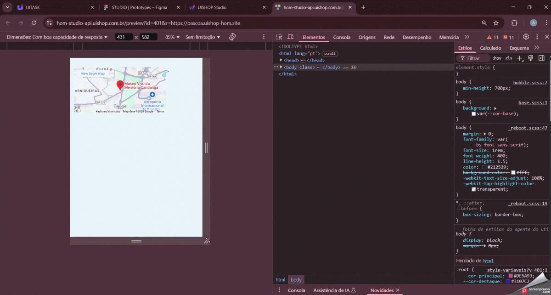
Task: Toggle the device toolbar icon
Action: 290,37
